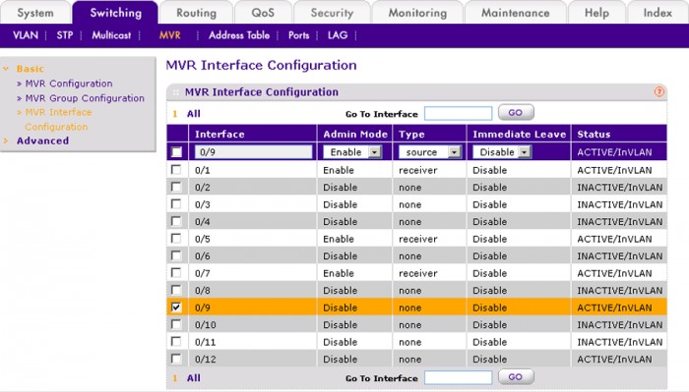
Task: Select the 0/5 interface row text
Action: point(203,239)
